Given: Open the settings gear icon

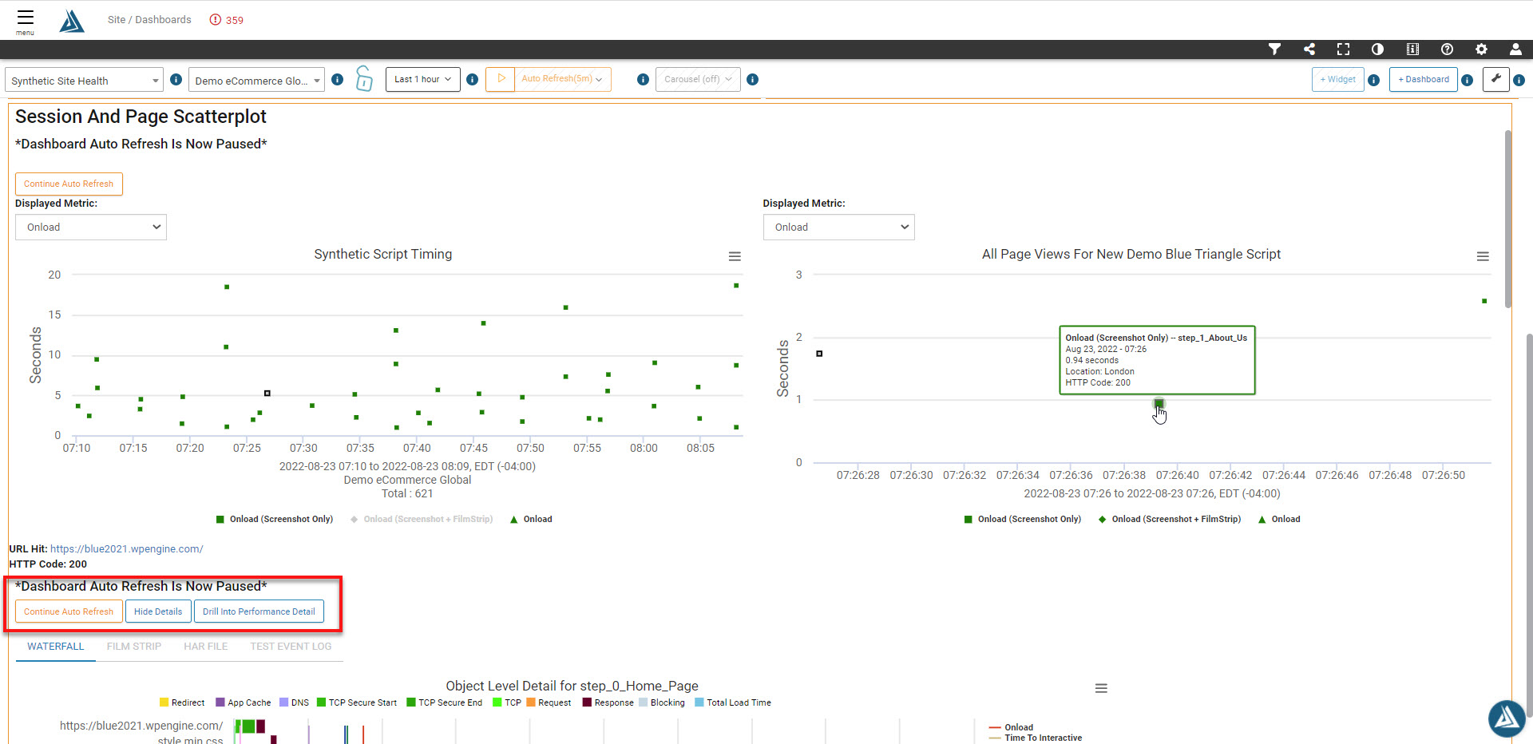Looking at the screenshot, I should 1481,49.
